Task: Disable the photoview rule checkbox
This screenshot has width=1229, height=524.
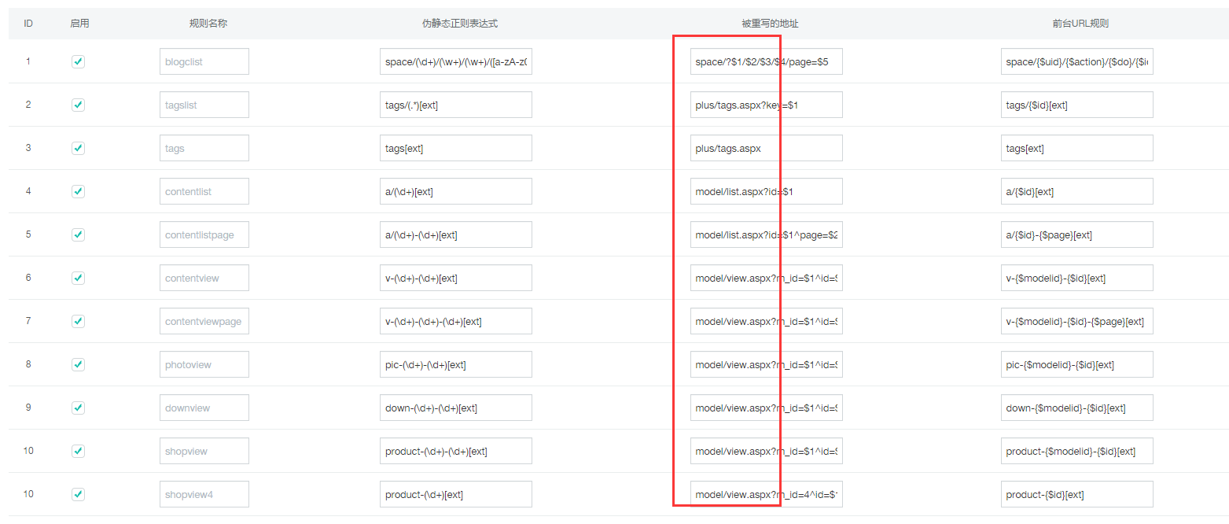Action: [78, 363]
